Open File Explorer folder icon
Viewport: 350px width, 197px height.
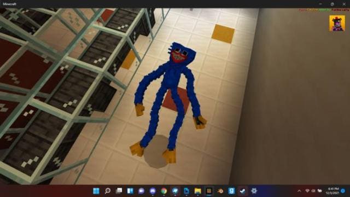point(198,191)
